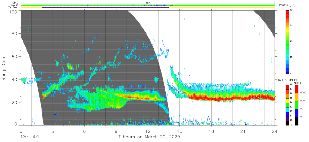Click the green Noise strip above the plot
The width and height of the screenshot is (309, 142).
[x=148, y=5]
